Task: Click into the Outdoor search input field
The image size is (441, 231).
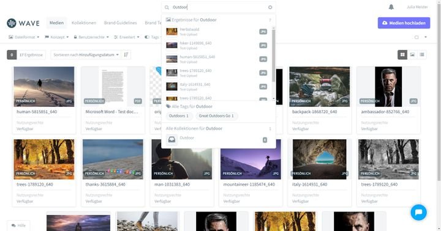Action: tap(218, 7)
